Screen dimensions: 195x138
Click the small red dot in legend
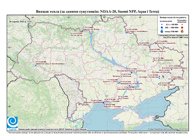tap(182, 24)
